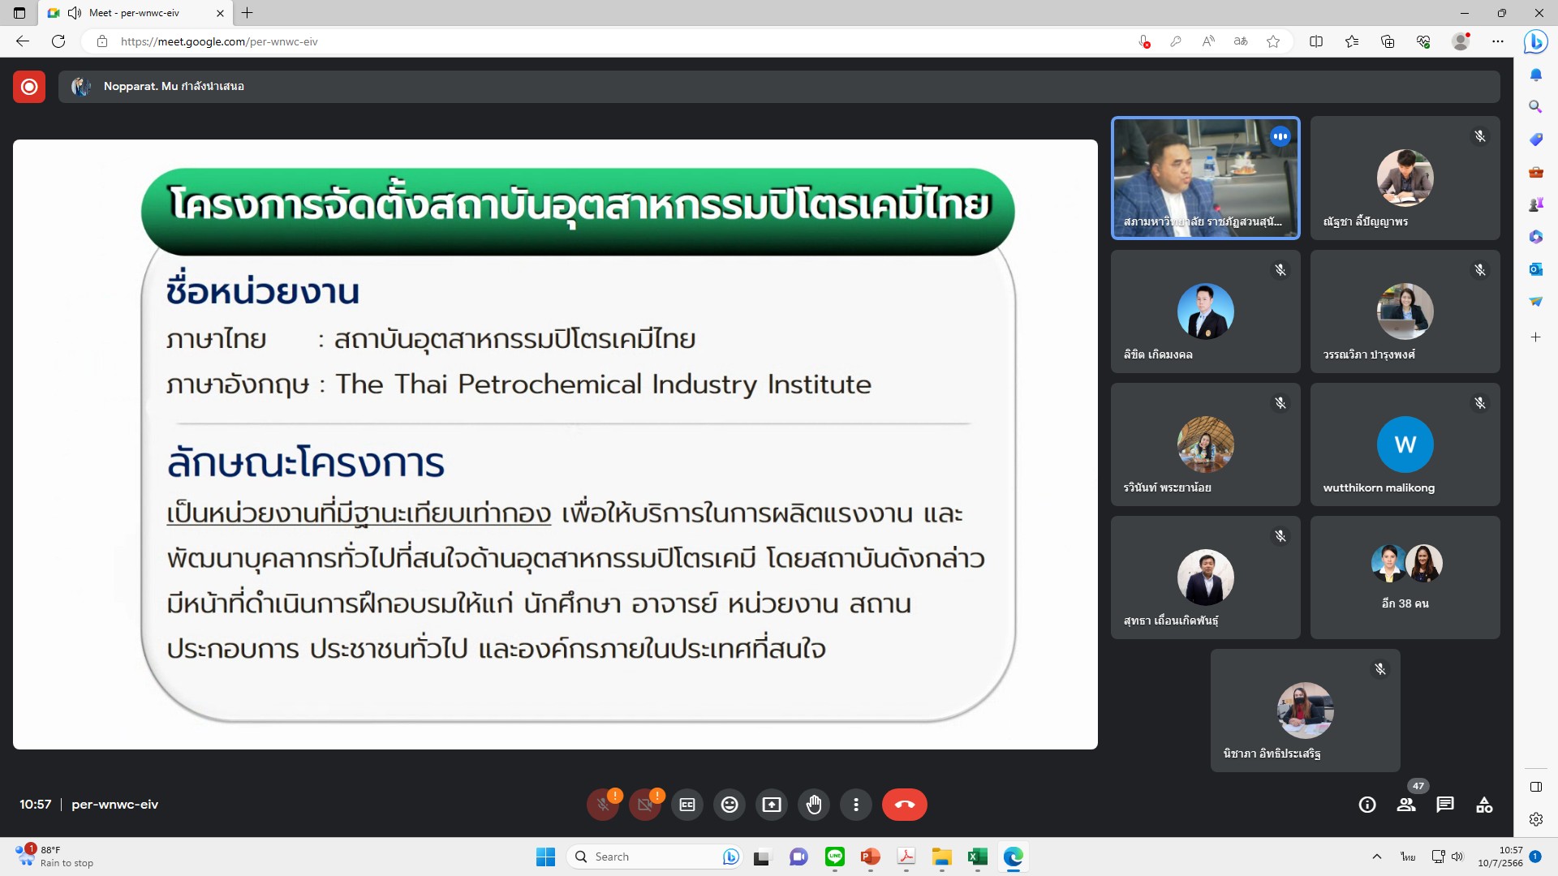Screen dimensions: 1558x876
Task: Toggle the disabled camera button
Action: click(645, 805)
